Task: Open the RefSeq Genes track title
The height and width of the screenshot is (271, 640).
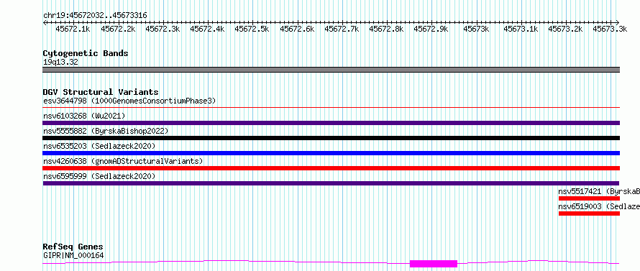Action: coord(73,247)
